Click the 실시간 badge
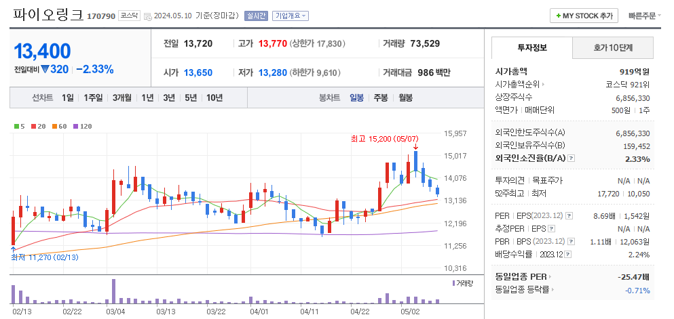Screen dimensions: 674x319 [x=256, y=16]
